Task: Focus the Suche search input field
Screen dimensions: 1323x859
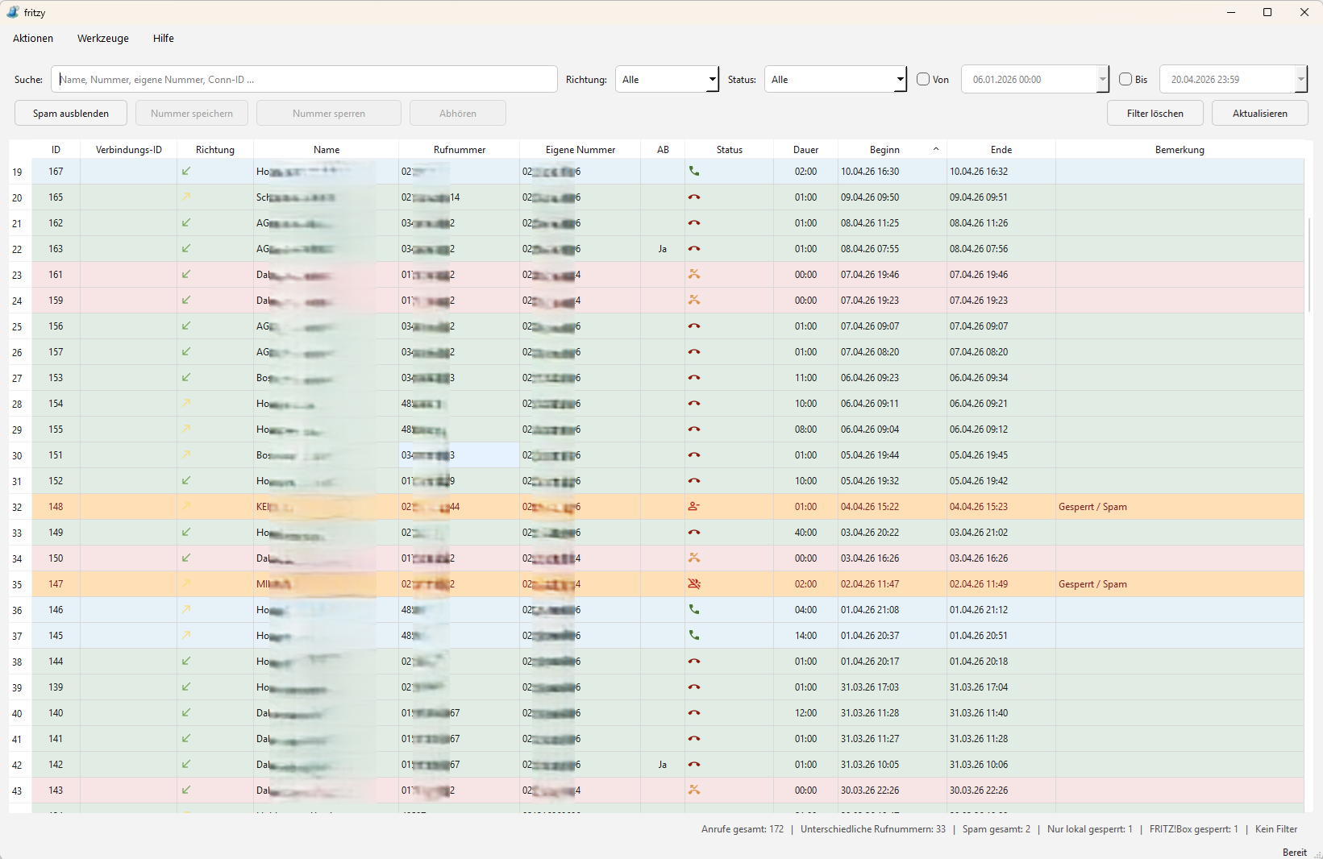Action: tap(305, 79)
